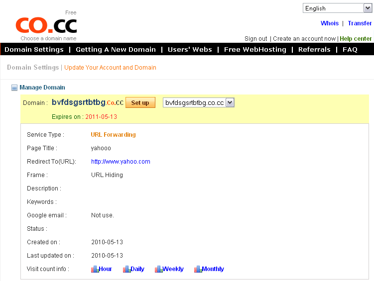This screenshot has width=374, height=281.
Task: Open Getting A New Domain menu
Action: pos(116,49)
